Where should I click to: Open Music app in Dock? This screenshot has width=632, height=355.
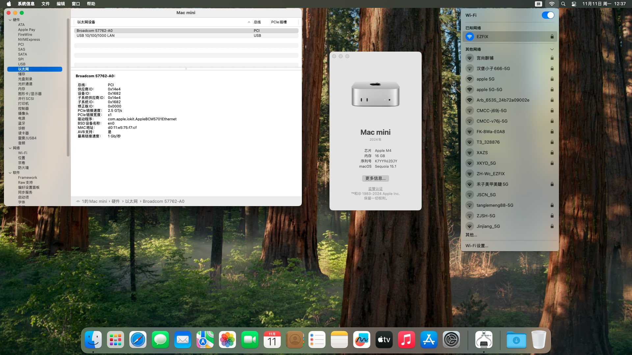point(407,340)
